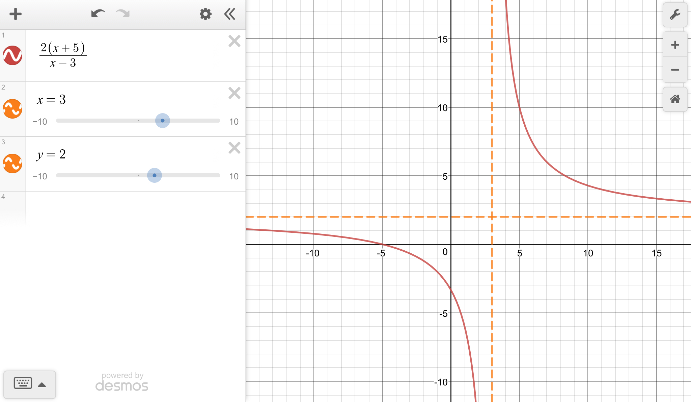Expand the on-screen keyboard panel

[30, 384]
